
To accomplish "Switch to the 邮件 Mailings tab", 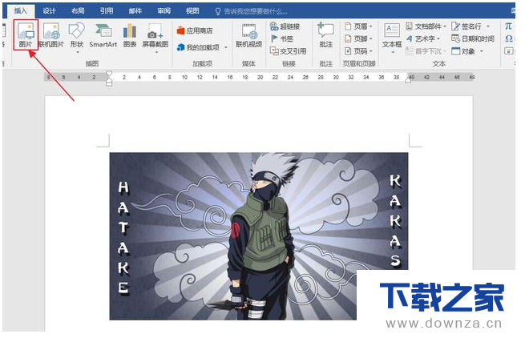I will coord(135,10).
